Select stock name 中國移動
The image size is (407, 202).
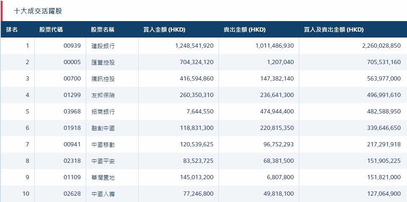103,145
